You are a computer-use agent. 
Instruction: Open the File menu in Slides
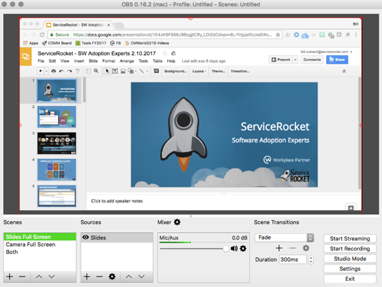[41, 61]
